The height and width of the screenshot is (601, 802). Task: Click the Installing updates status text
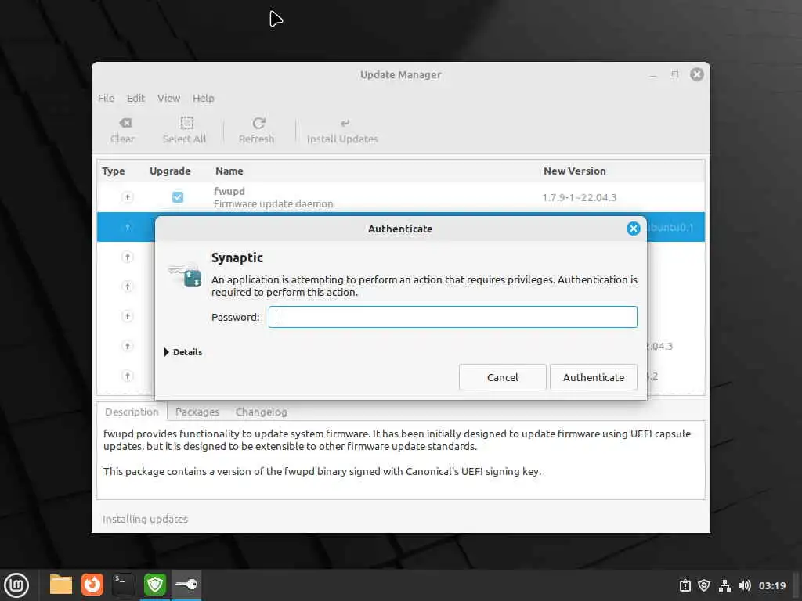(x=145, y=520)
